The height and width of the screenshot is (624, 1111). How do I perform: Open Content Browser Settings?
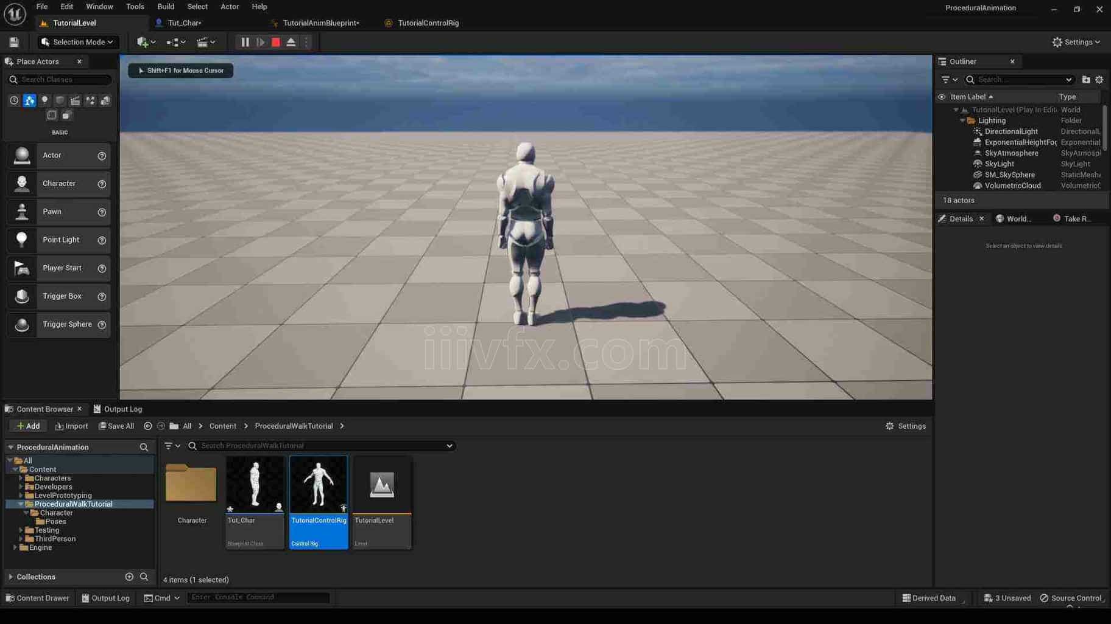point(905,426)
